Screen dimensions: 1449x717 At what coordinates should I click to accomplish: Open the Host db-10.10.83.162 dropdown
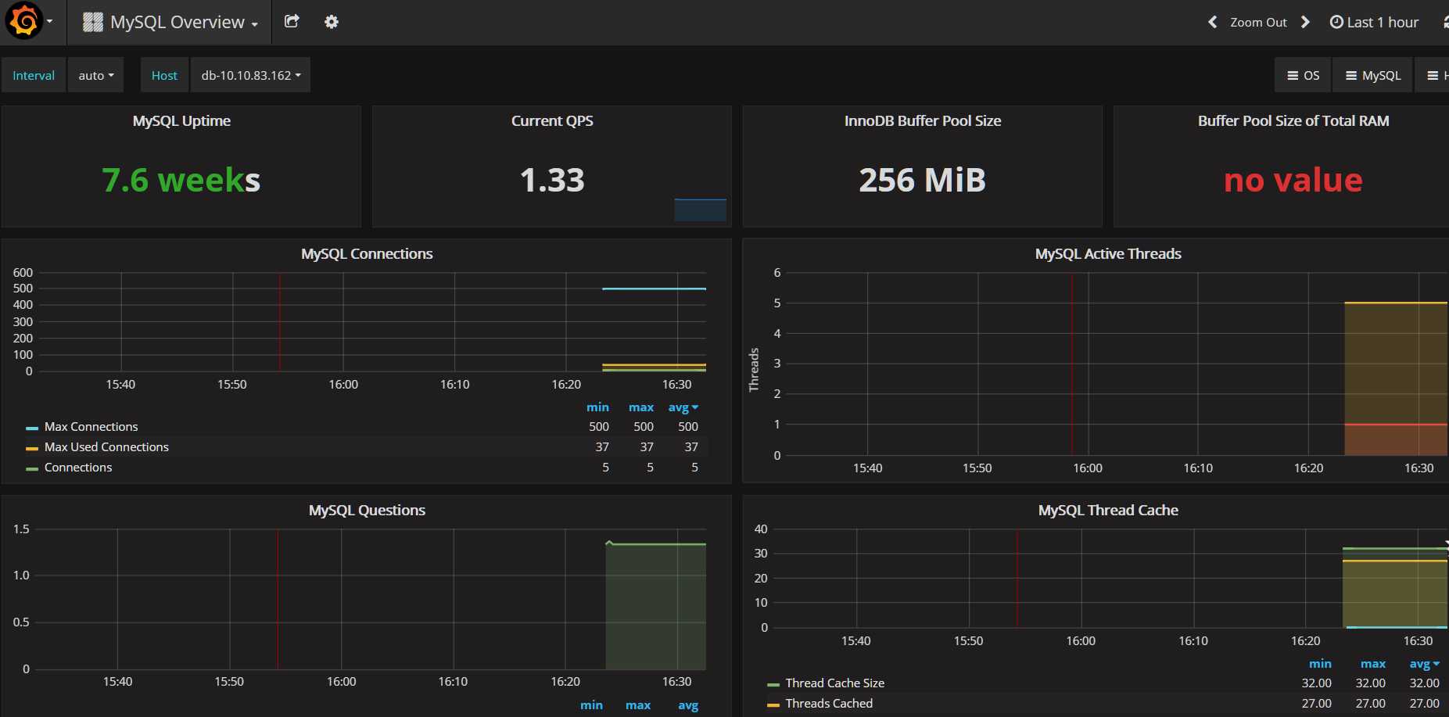click(x=250, y=75)
